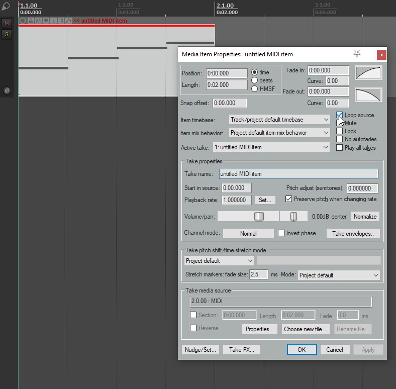Mute the track with the M button

[x=7, y=23]
